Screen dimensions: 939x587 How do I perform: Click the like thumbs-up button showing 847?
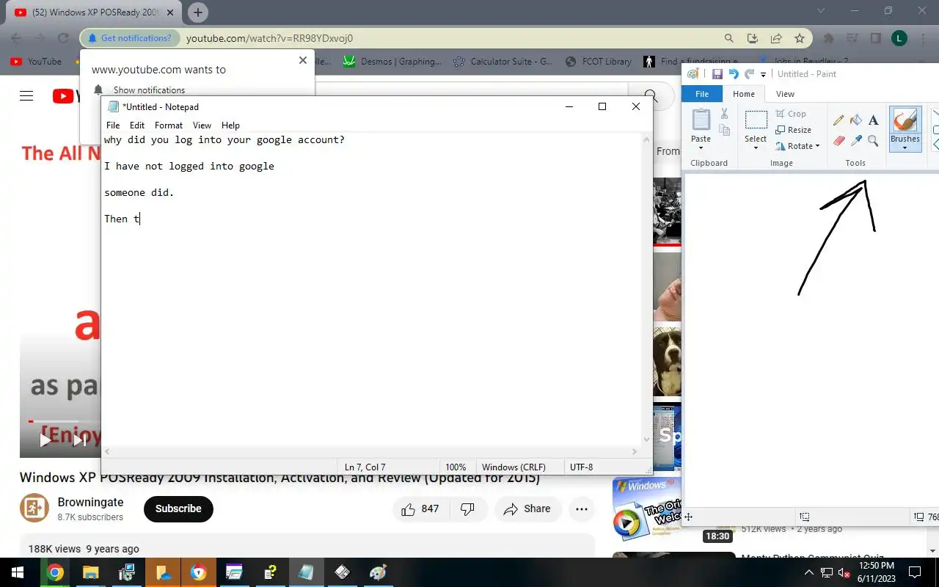[420, 508]
